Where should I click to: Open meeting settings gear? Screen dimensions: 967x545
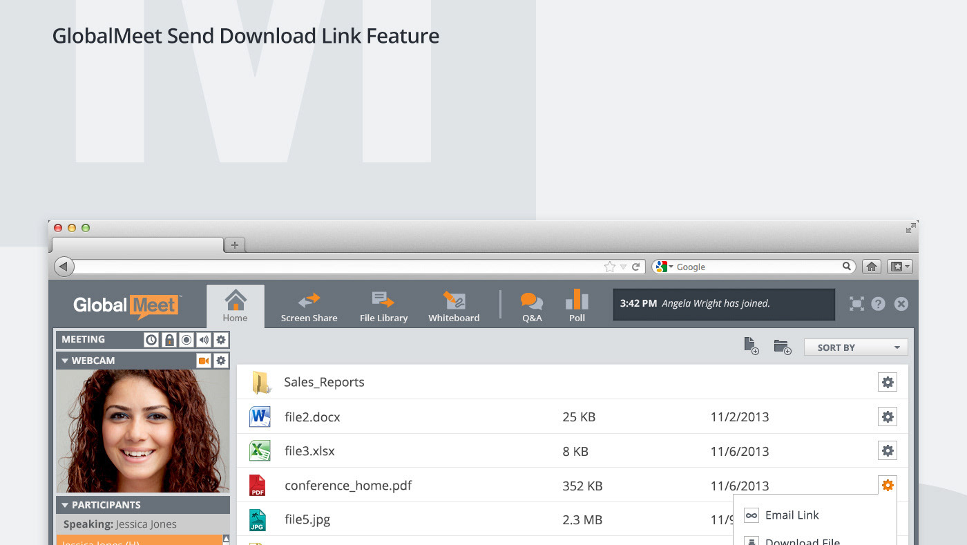(220, 340)
